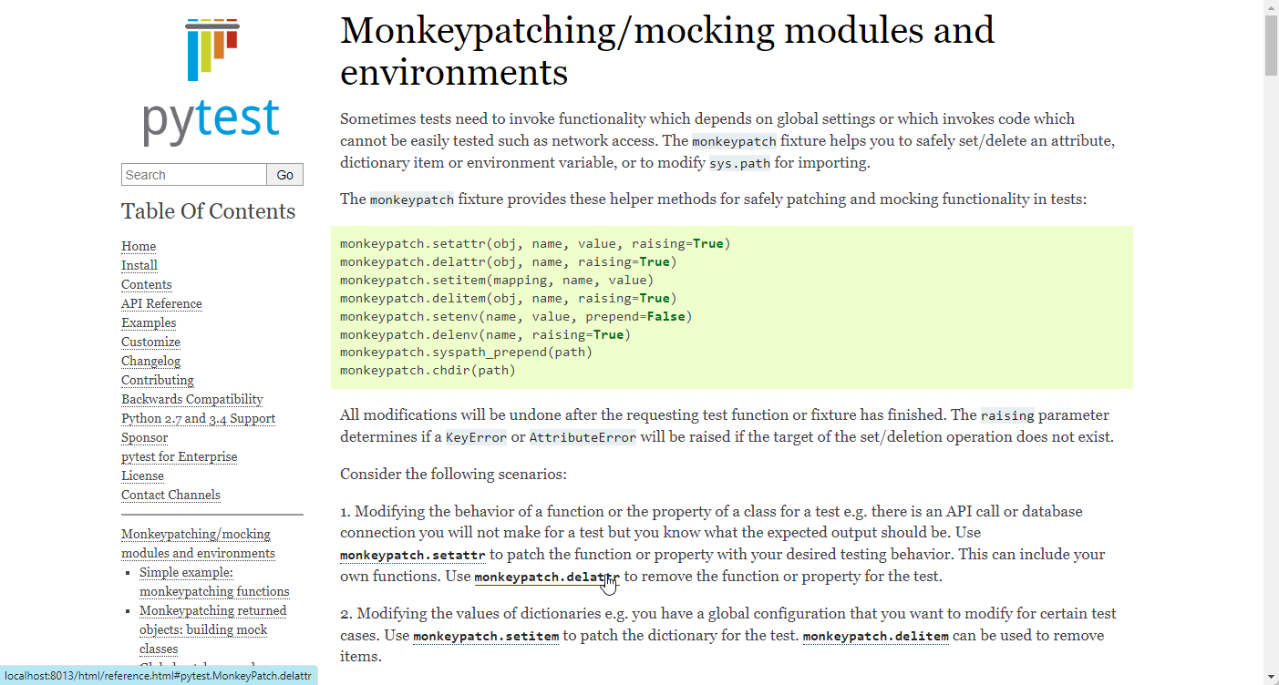
Task: Open Monkeypatching/mocking modules sidebar link
Action: tap(198, 544)
